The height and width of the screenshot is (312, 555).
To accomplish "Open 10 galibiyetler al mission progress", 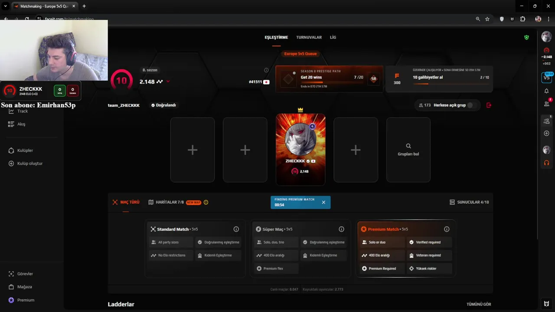I will (439, 79).
